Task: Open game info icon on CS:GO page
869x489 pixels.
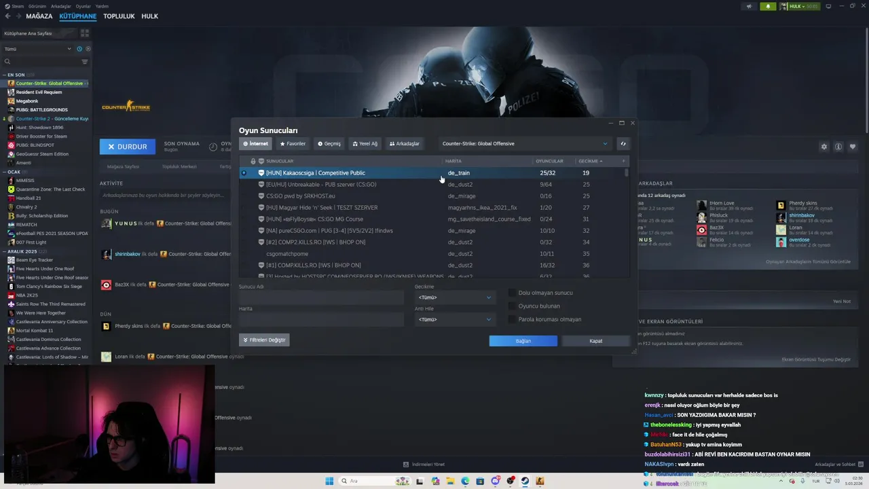Action: 838,147
